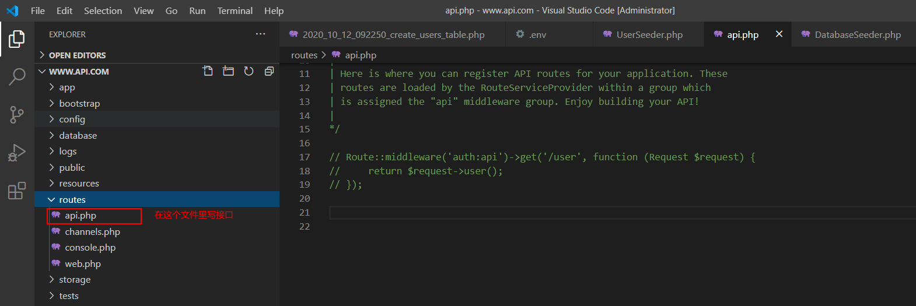Expand the tests folder

pyautogui.click(x=157, y=296)
